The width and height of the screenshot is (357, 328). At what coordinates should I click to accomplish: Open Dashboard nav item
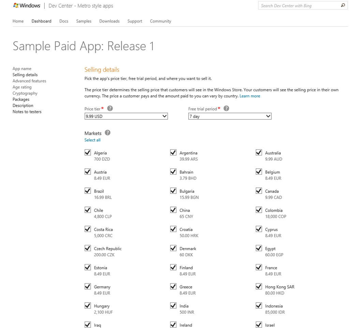coord(42,21)
